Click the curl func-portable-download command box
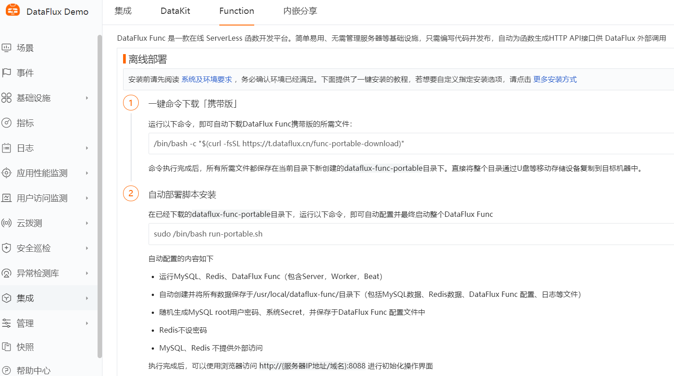Viewport: 674px width, 376px height. (x=411, y=144)
